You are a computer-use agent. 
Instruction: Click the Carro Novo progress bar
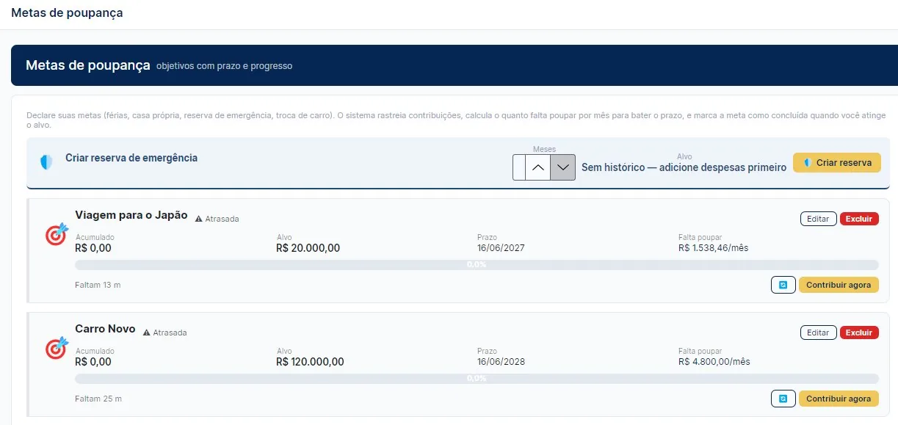[x=477, y=379]
